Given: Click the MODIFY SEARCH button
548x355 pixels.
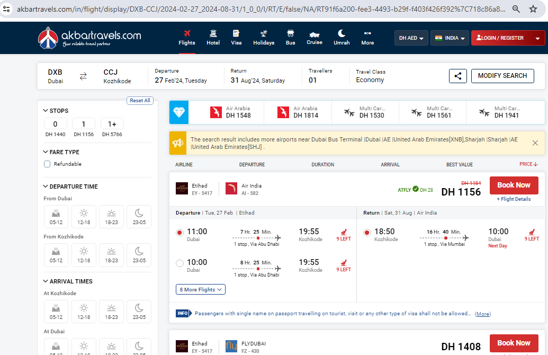Looking at the screenshot, I should click(502, 76).
